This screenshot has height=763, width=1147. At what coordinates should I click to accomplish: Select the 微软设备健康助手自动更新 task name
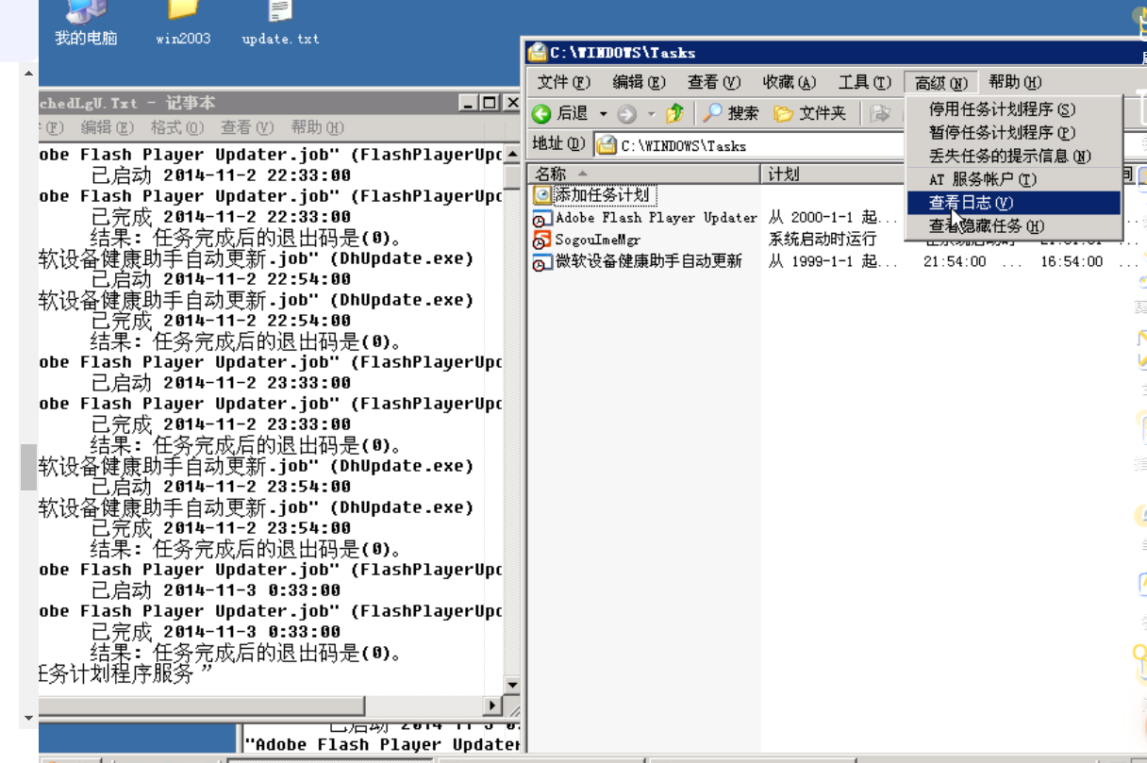(x=648, y=262)
